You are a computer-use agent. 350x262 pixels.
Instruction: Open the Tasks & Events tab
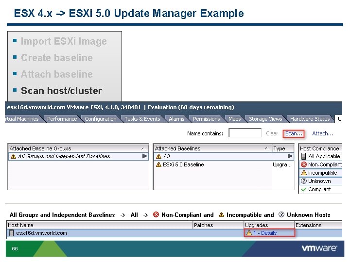142,119
